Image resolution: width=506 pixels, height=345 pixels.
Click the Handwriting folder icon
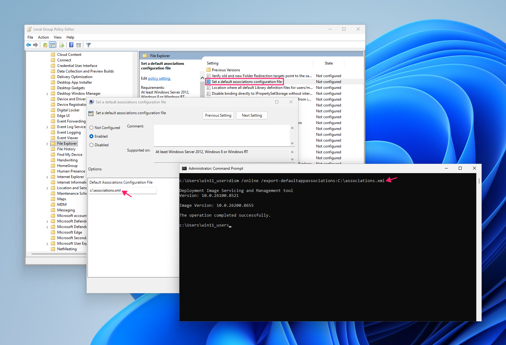tap(53, 160)
